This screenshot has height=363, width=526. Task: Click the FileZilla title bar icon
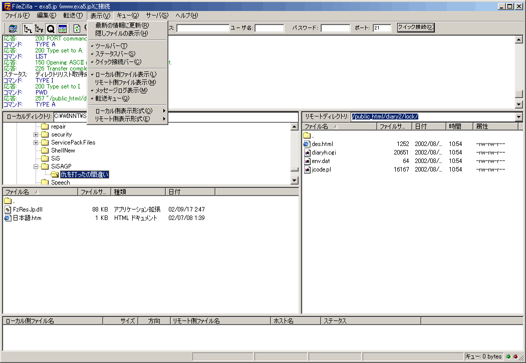(7, 6)
